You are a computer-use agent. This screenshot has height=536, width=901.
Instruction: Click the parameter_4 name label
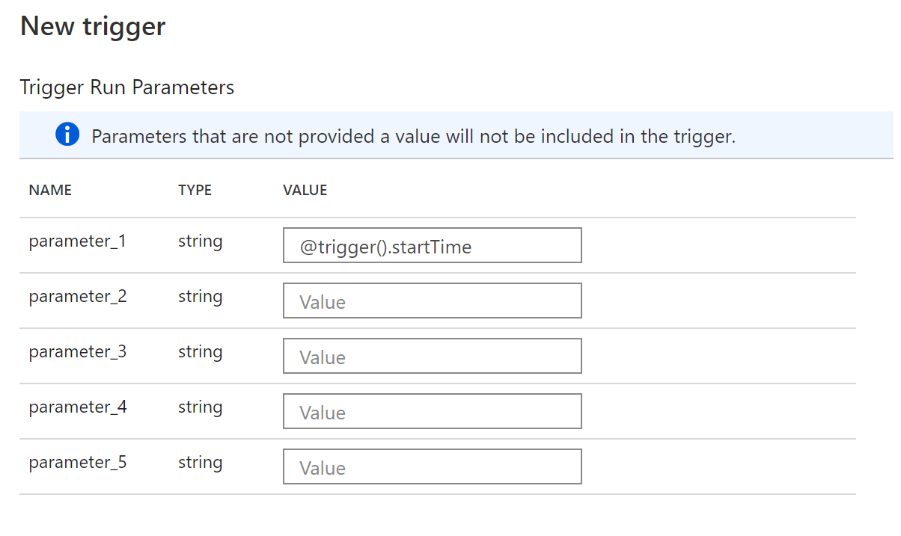[x=77, y=407]
